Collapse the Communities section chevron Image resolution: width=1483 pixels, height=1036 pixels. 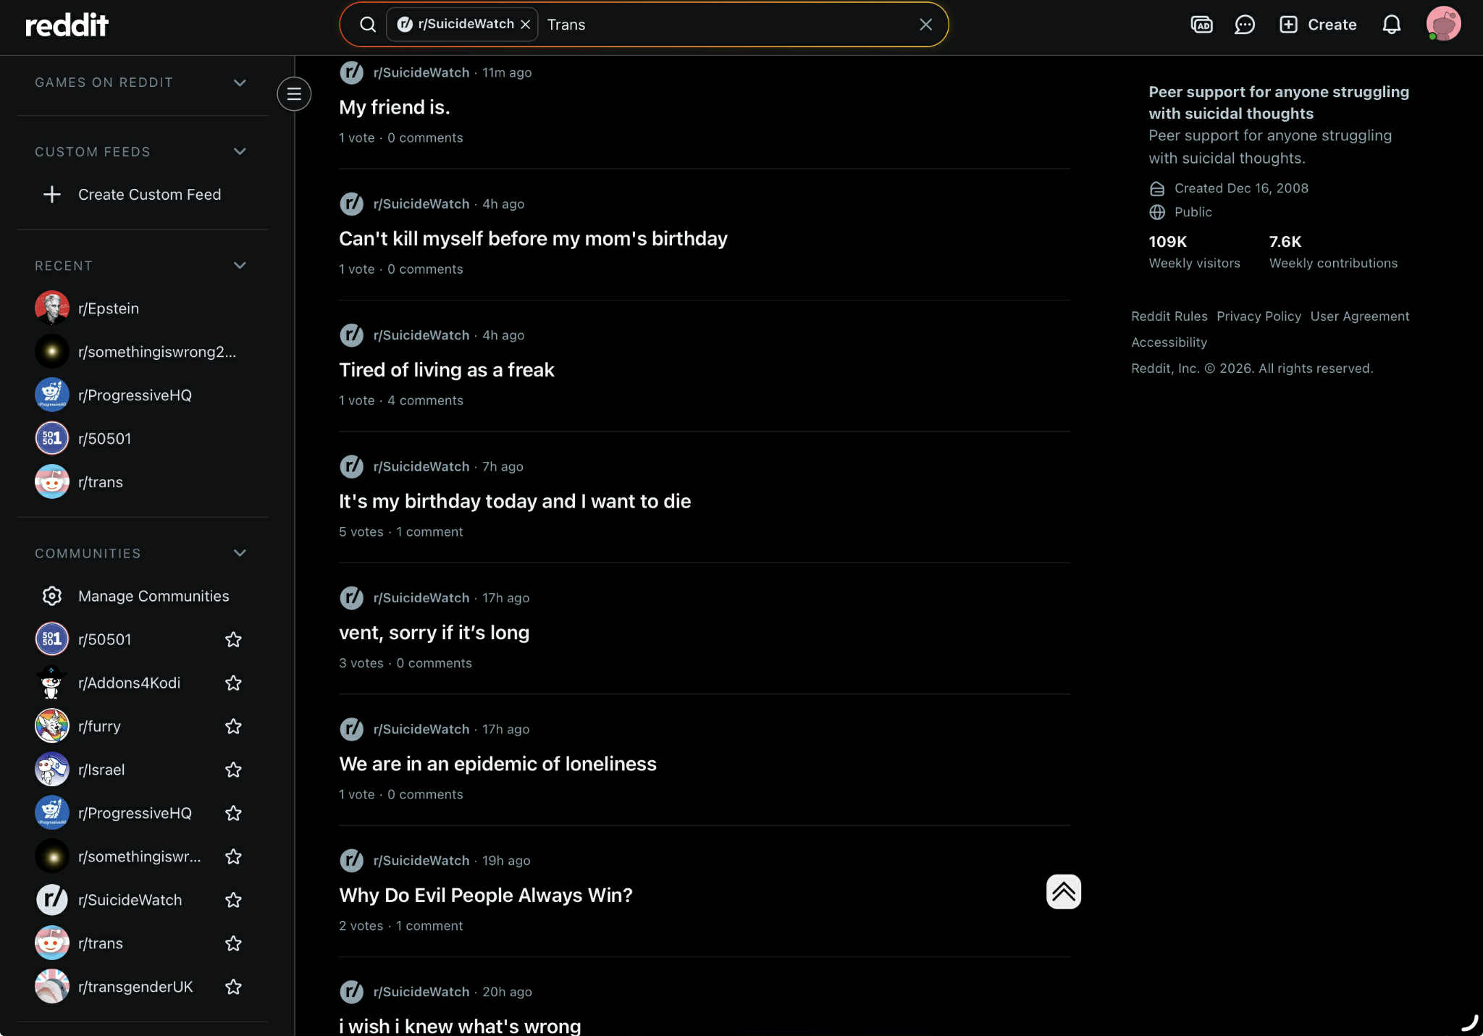tap(240, 553)
